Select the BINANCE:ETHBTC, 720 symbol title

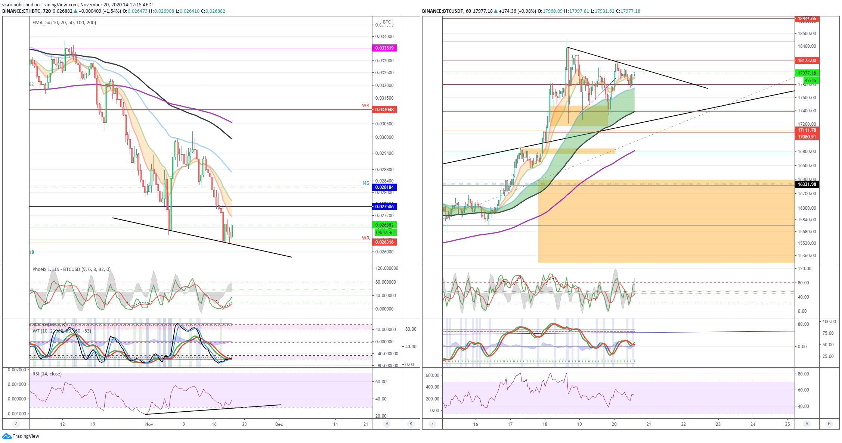pos(27,11)
